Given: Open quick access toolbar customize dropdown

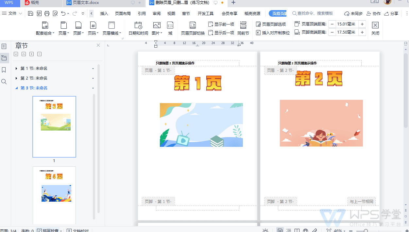Looking at the screenshot, I should tap(83, 13).
